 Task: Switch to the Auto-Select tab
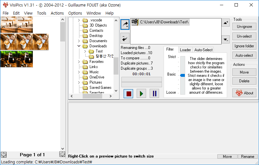pyautogui.click(x=203, y=50)
